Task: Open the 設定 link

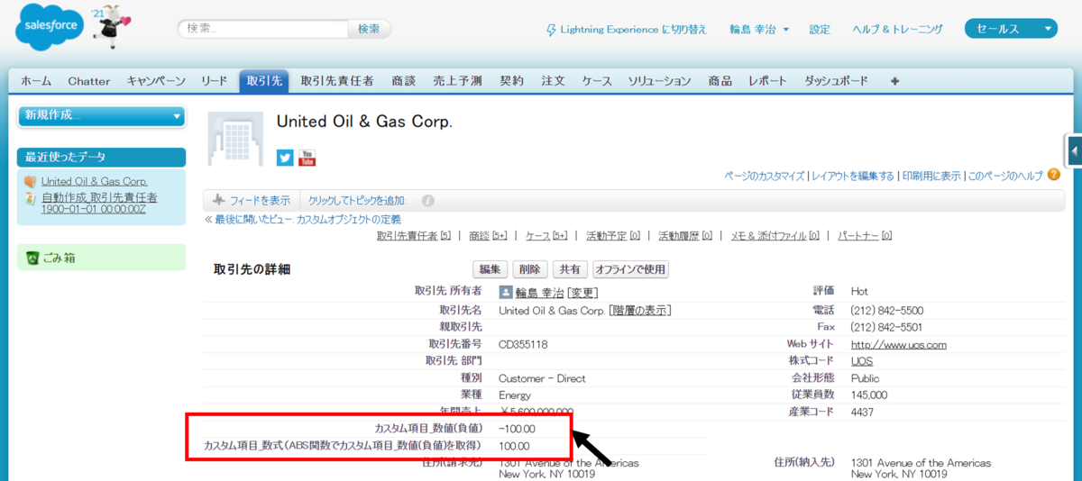Action: 820,30
